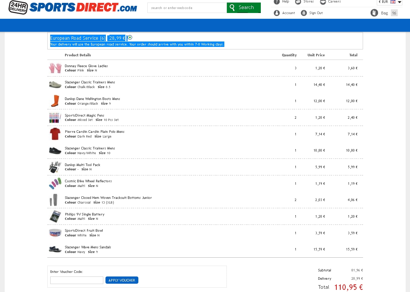Open the Bag link

(384, 13)
